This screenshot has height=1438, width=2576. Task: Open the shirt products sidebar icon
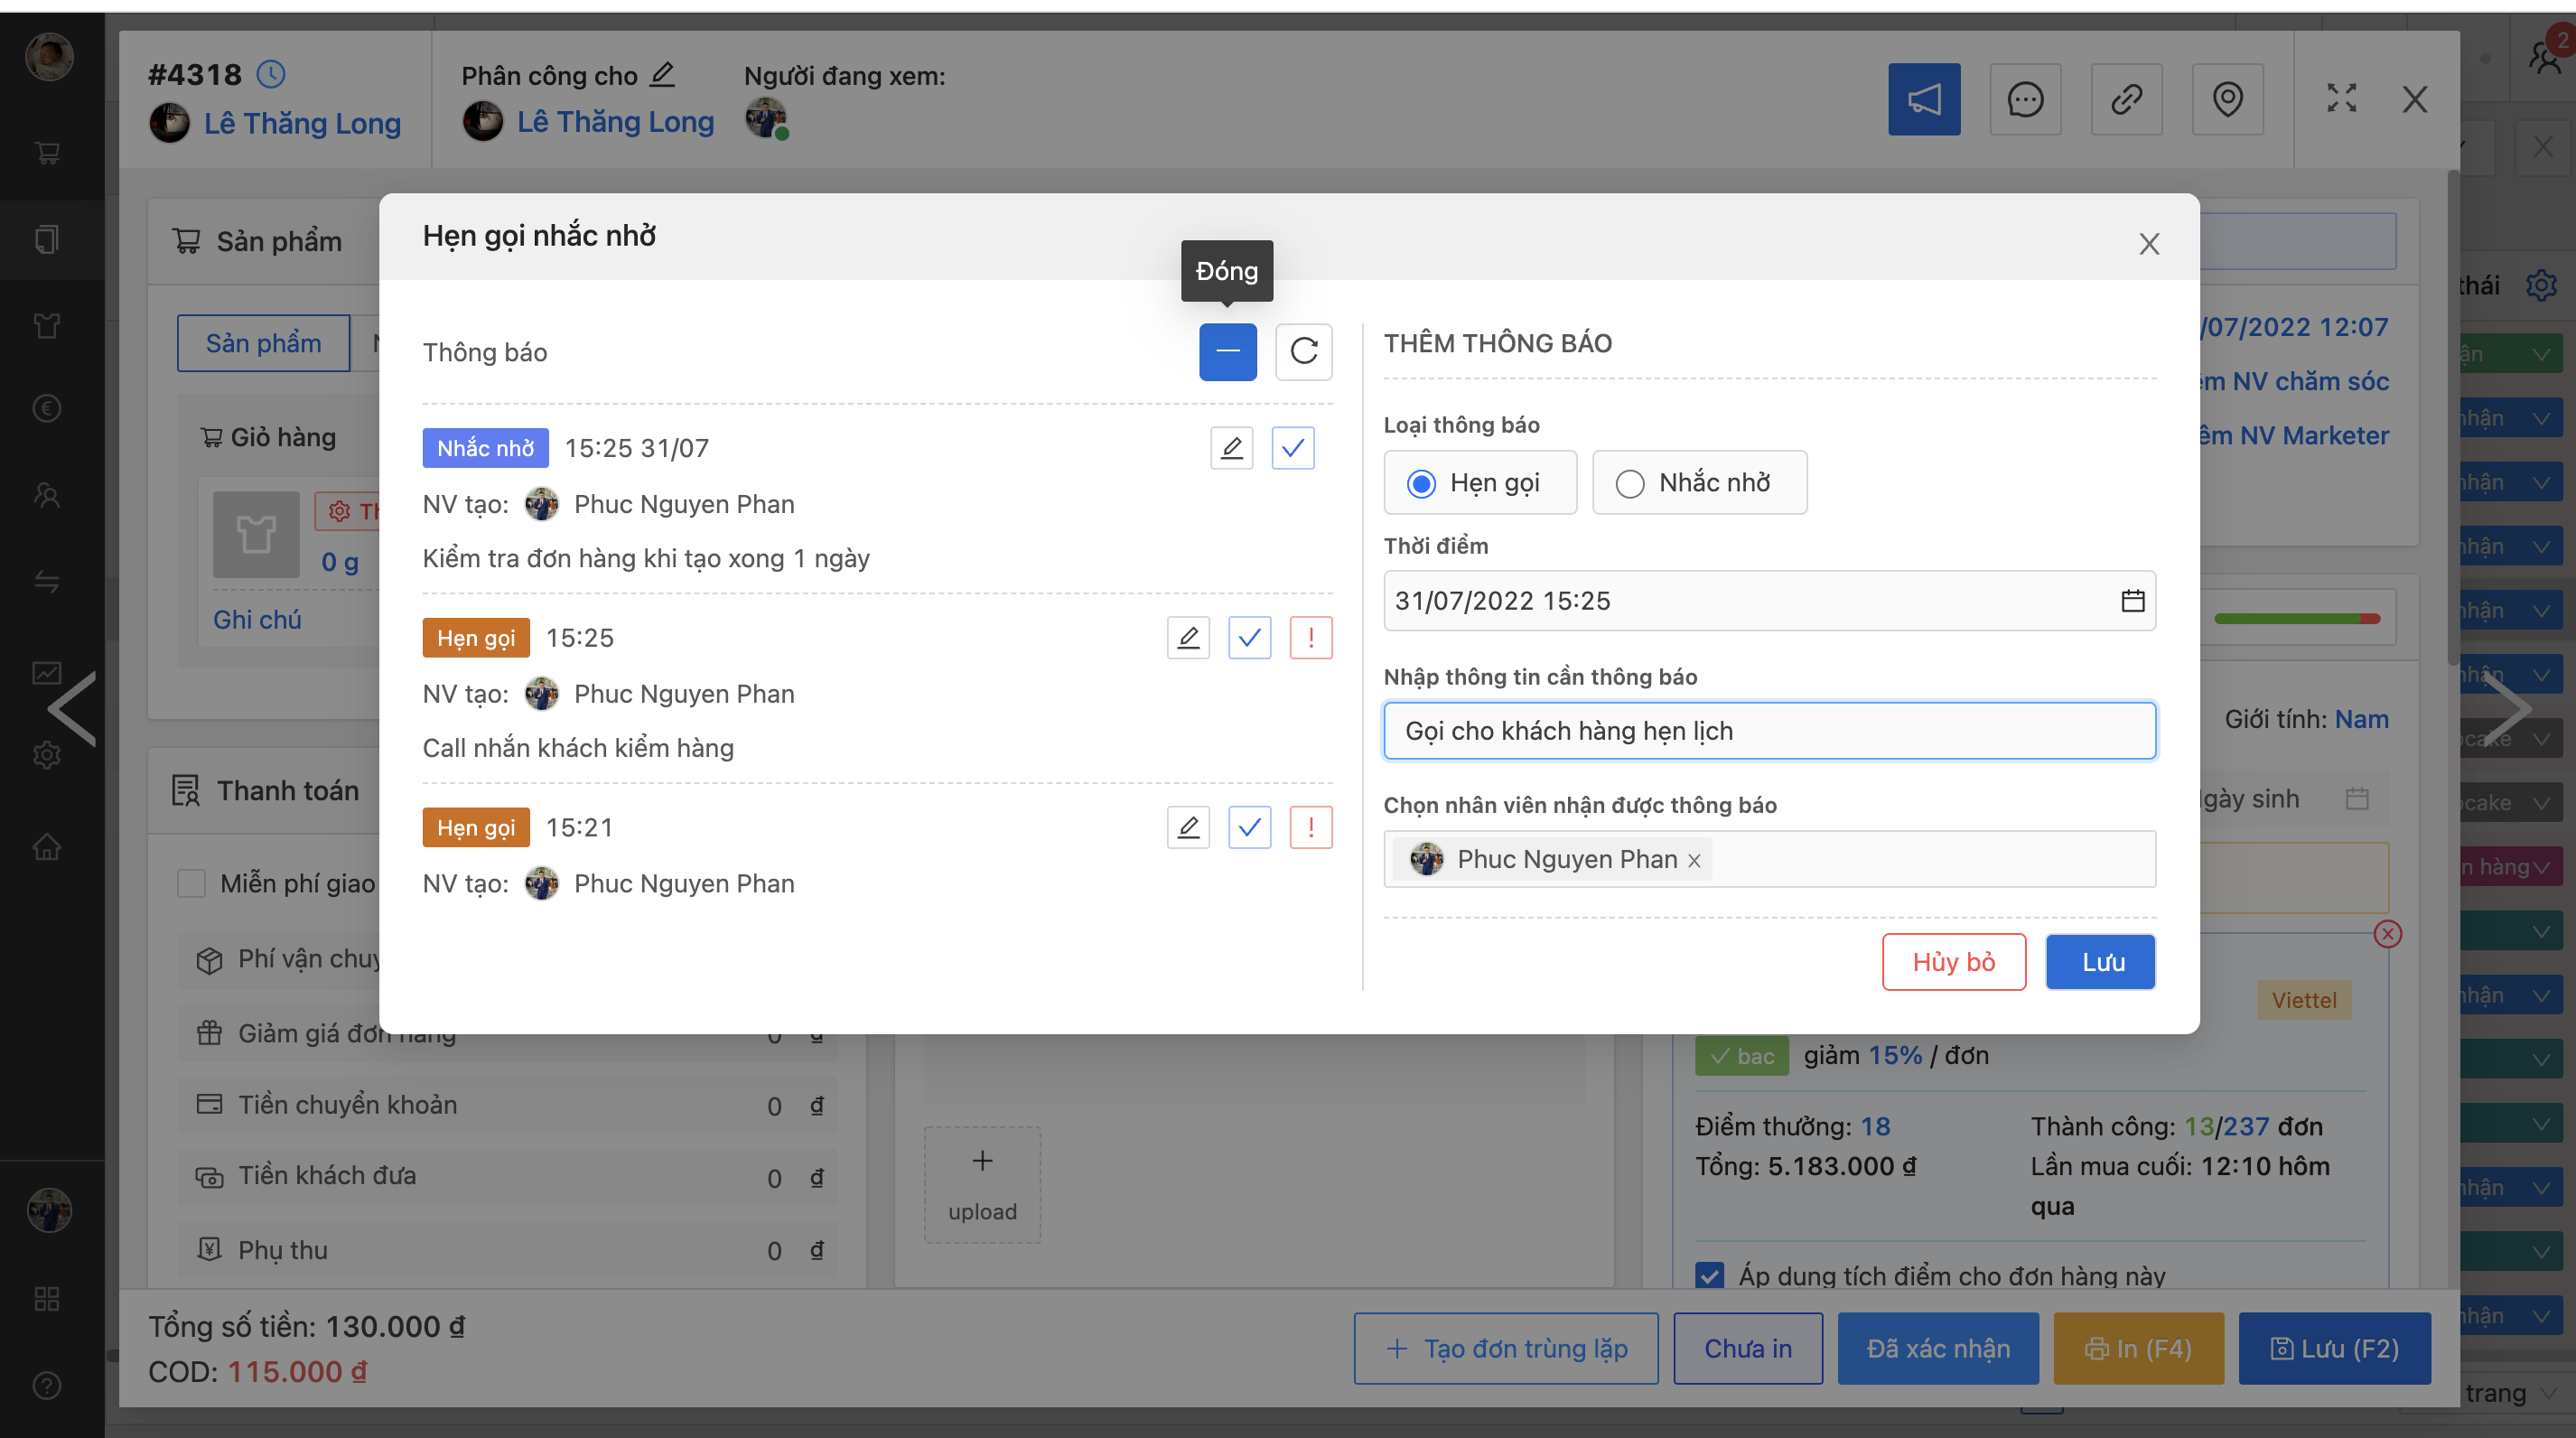coord(47,325)
